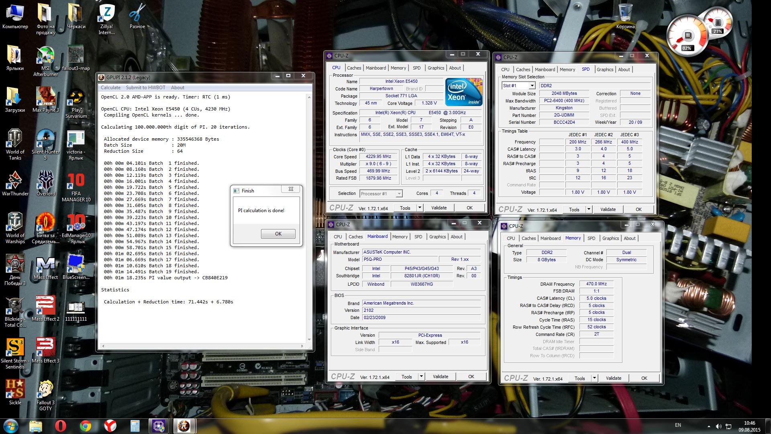
Task: Open Submit to HWBOT menu
Action: (145, 88)
